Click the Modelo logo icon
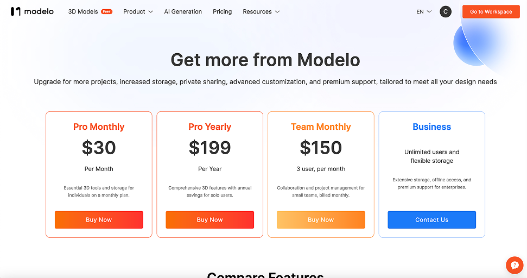This screenshot has height=278, width=527. [15, 11]
